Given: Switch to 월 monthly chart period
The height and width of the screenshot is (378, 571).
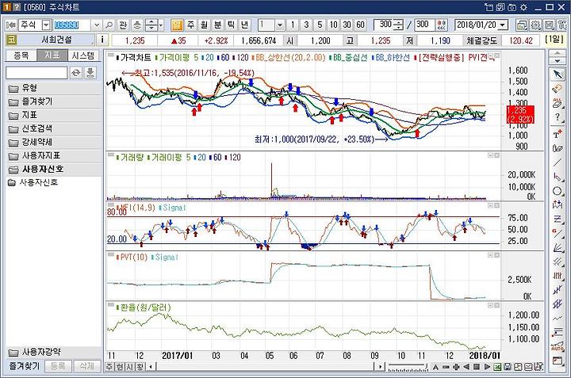Looking at the screenshot, I should 204,25.
